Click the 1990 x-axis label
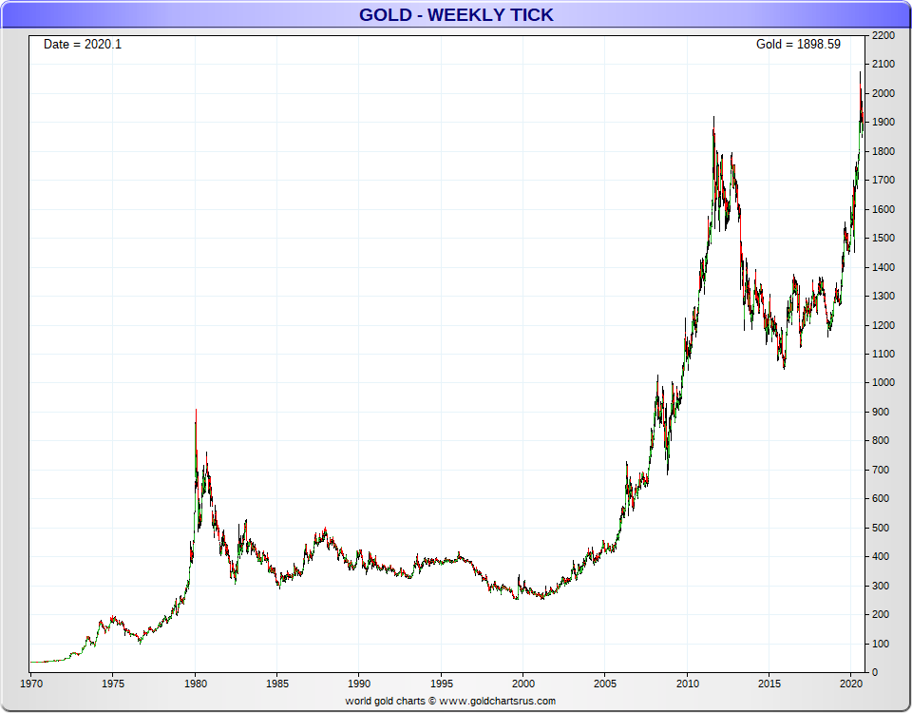Image resolution: width=912 pixels, height=713 pixels. point(359,684)
